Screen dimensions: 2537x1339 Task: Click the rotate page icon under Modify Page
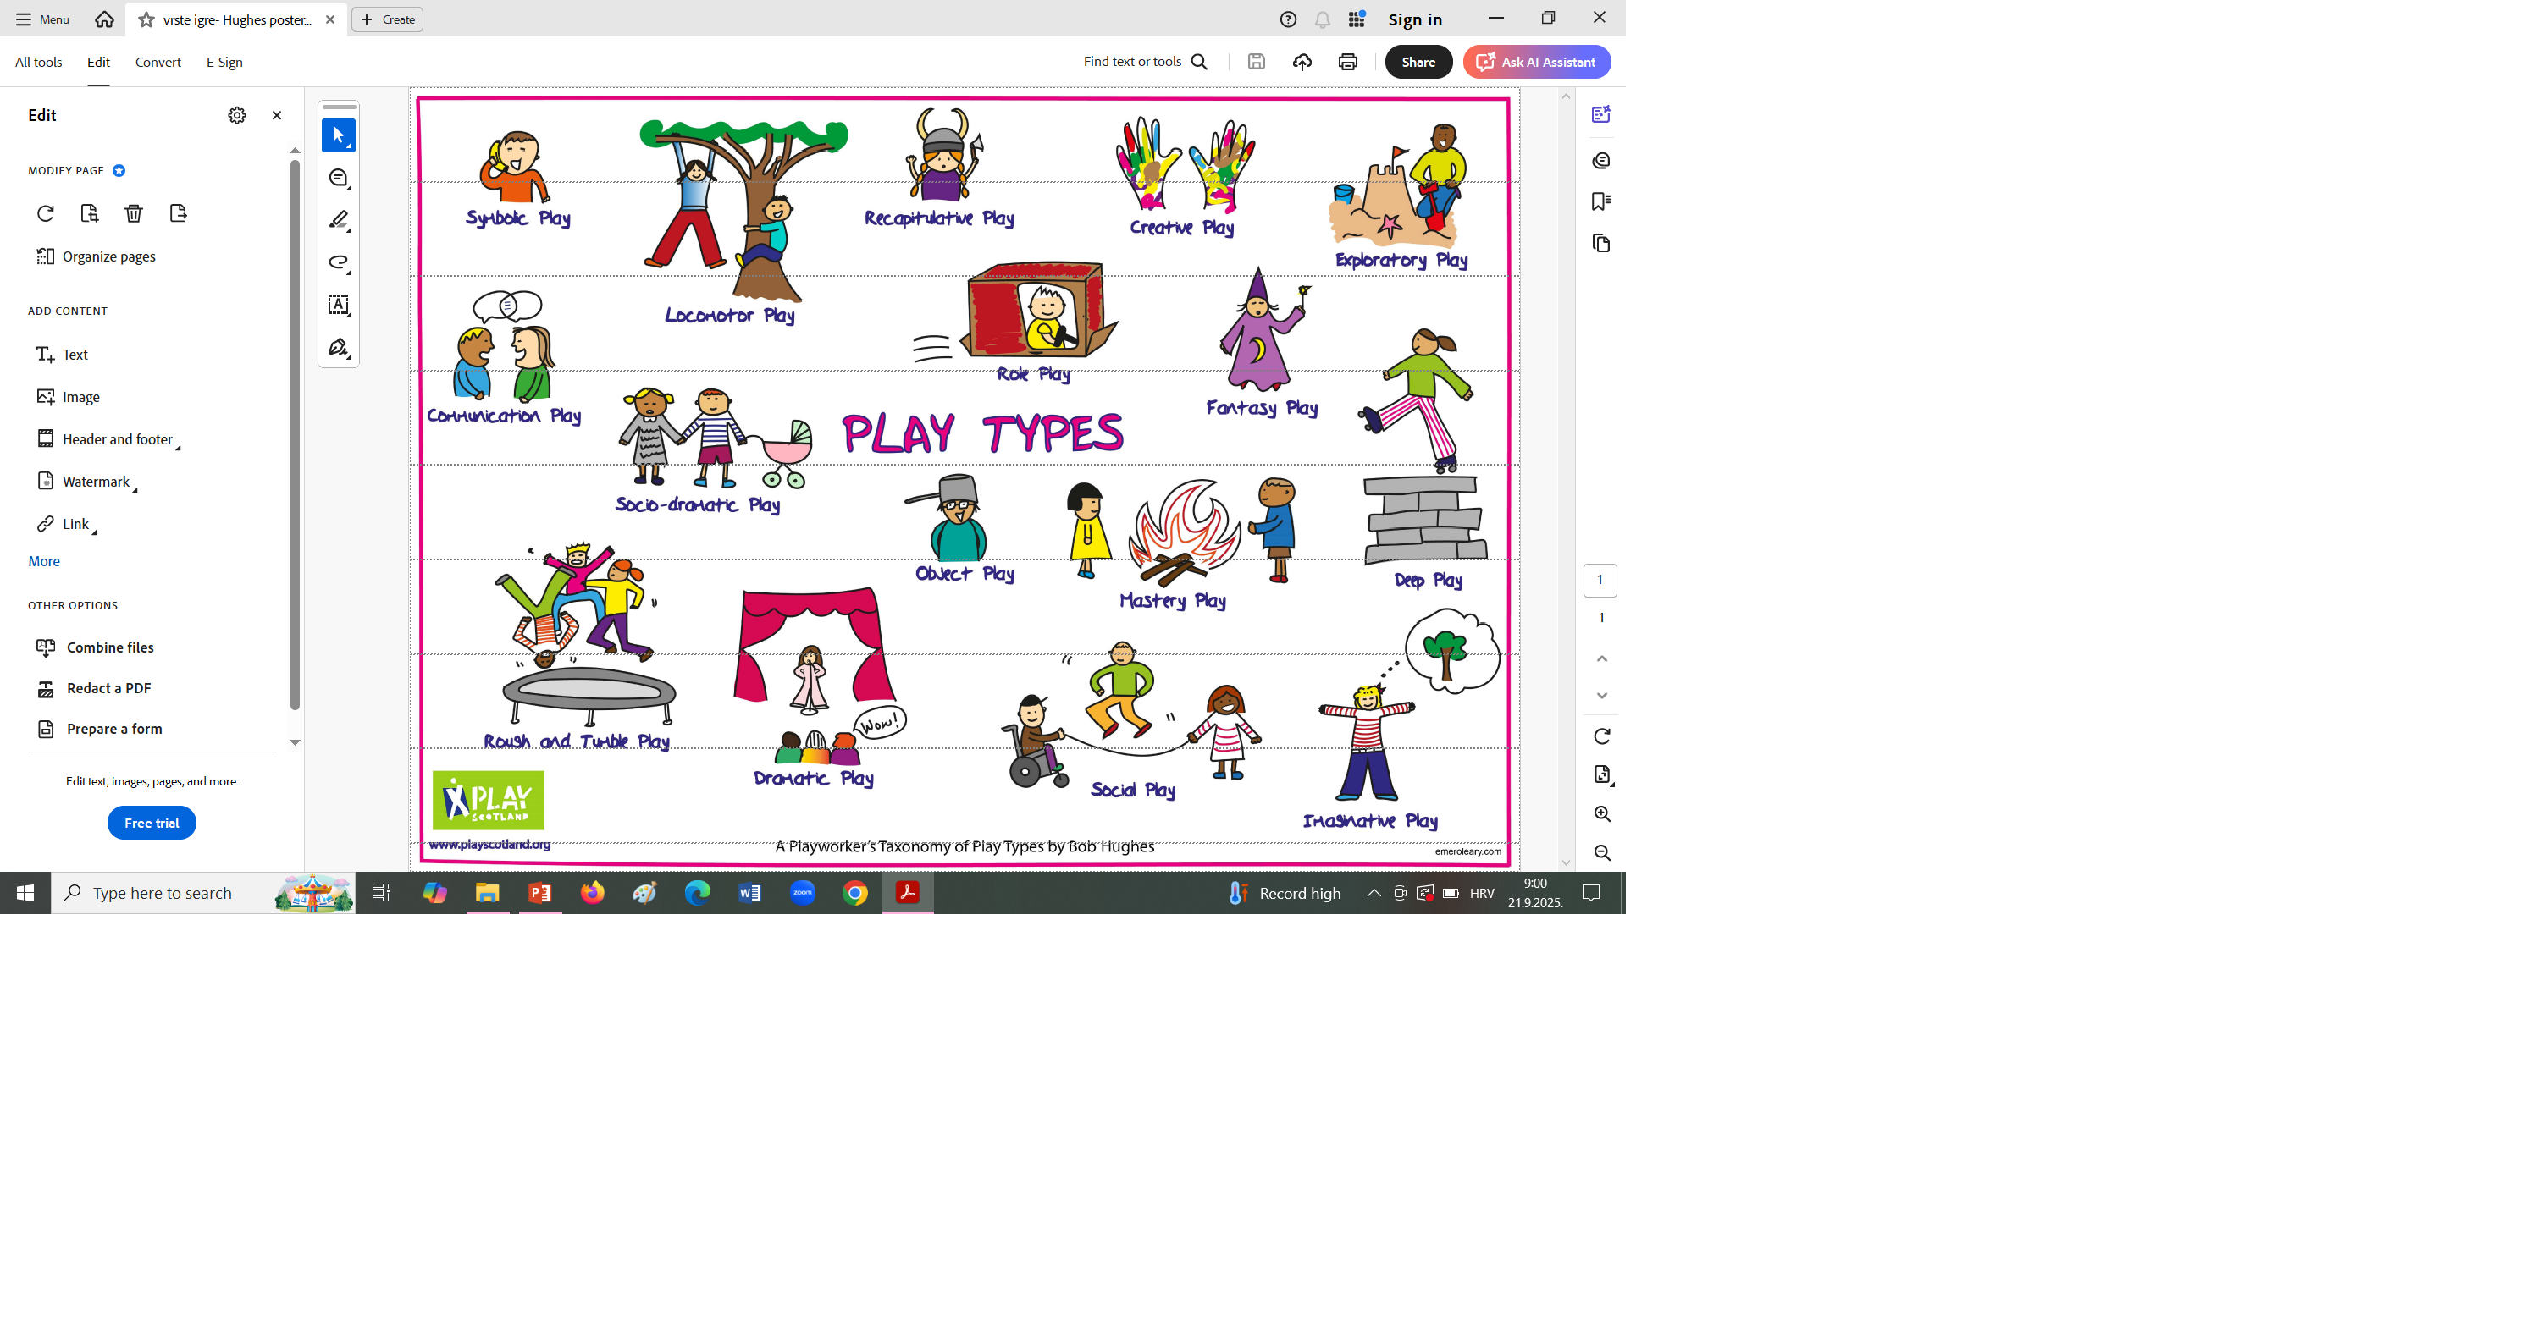tap(46, 213)
